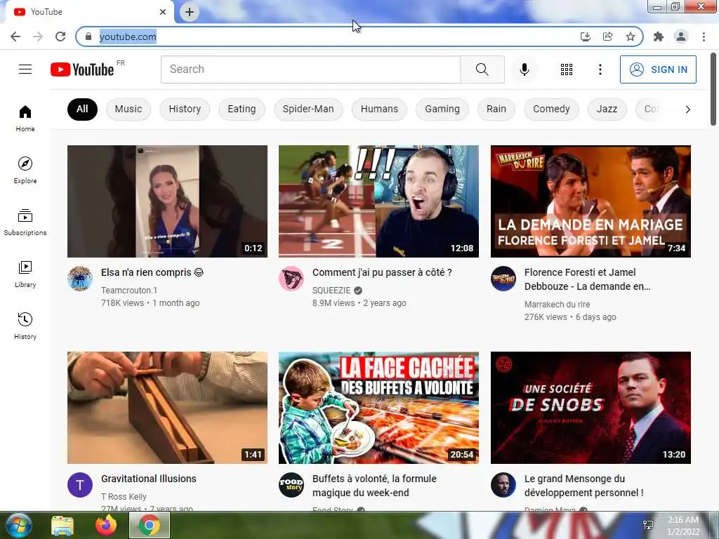Image resolution: width=719 pixels, height=539 pixels.
Task: Open Buffets à volonté video title
Action: [374, 486]
